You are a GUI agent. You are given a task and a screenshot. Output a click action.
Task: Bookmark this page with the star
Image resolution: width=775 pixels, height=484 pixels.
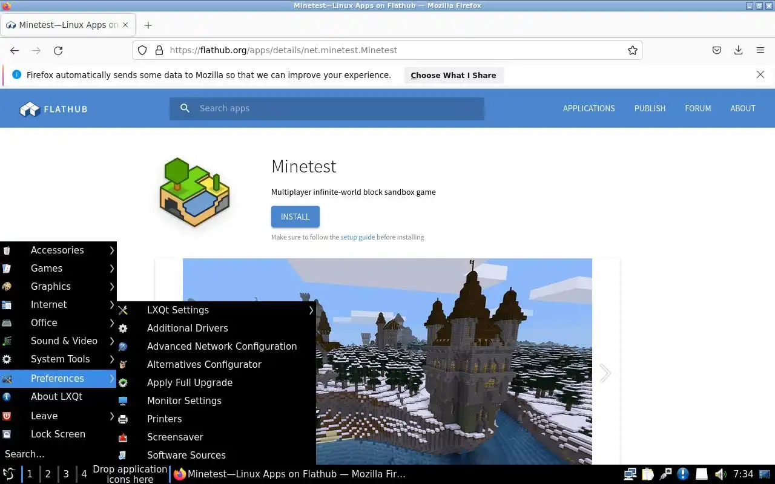point(633,50)
